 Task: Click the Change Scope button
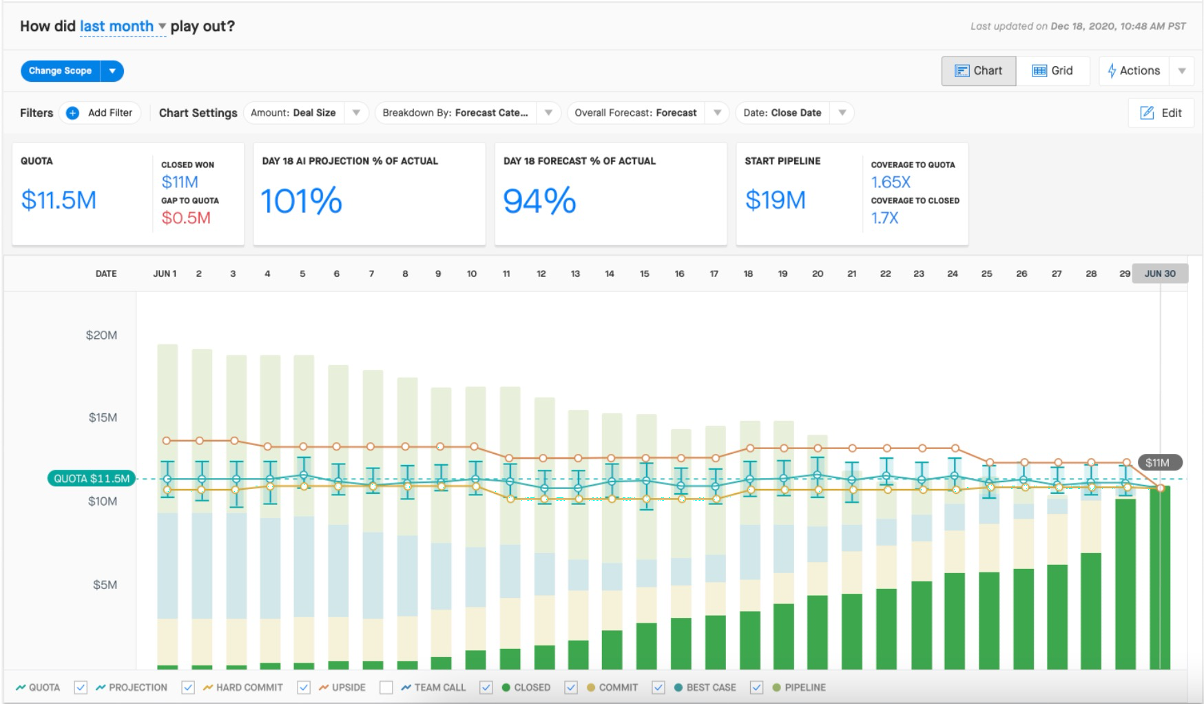click(61, 71)
